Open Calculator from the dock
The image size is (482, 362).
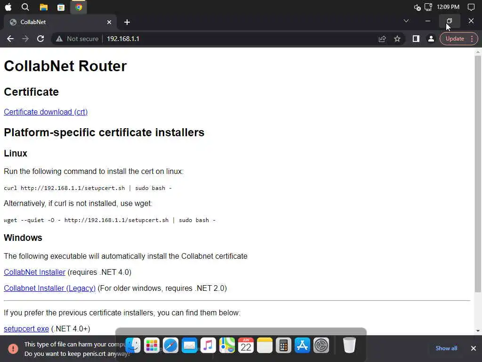283,345
